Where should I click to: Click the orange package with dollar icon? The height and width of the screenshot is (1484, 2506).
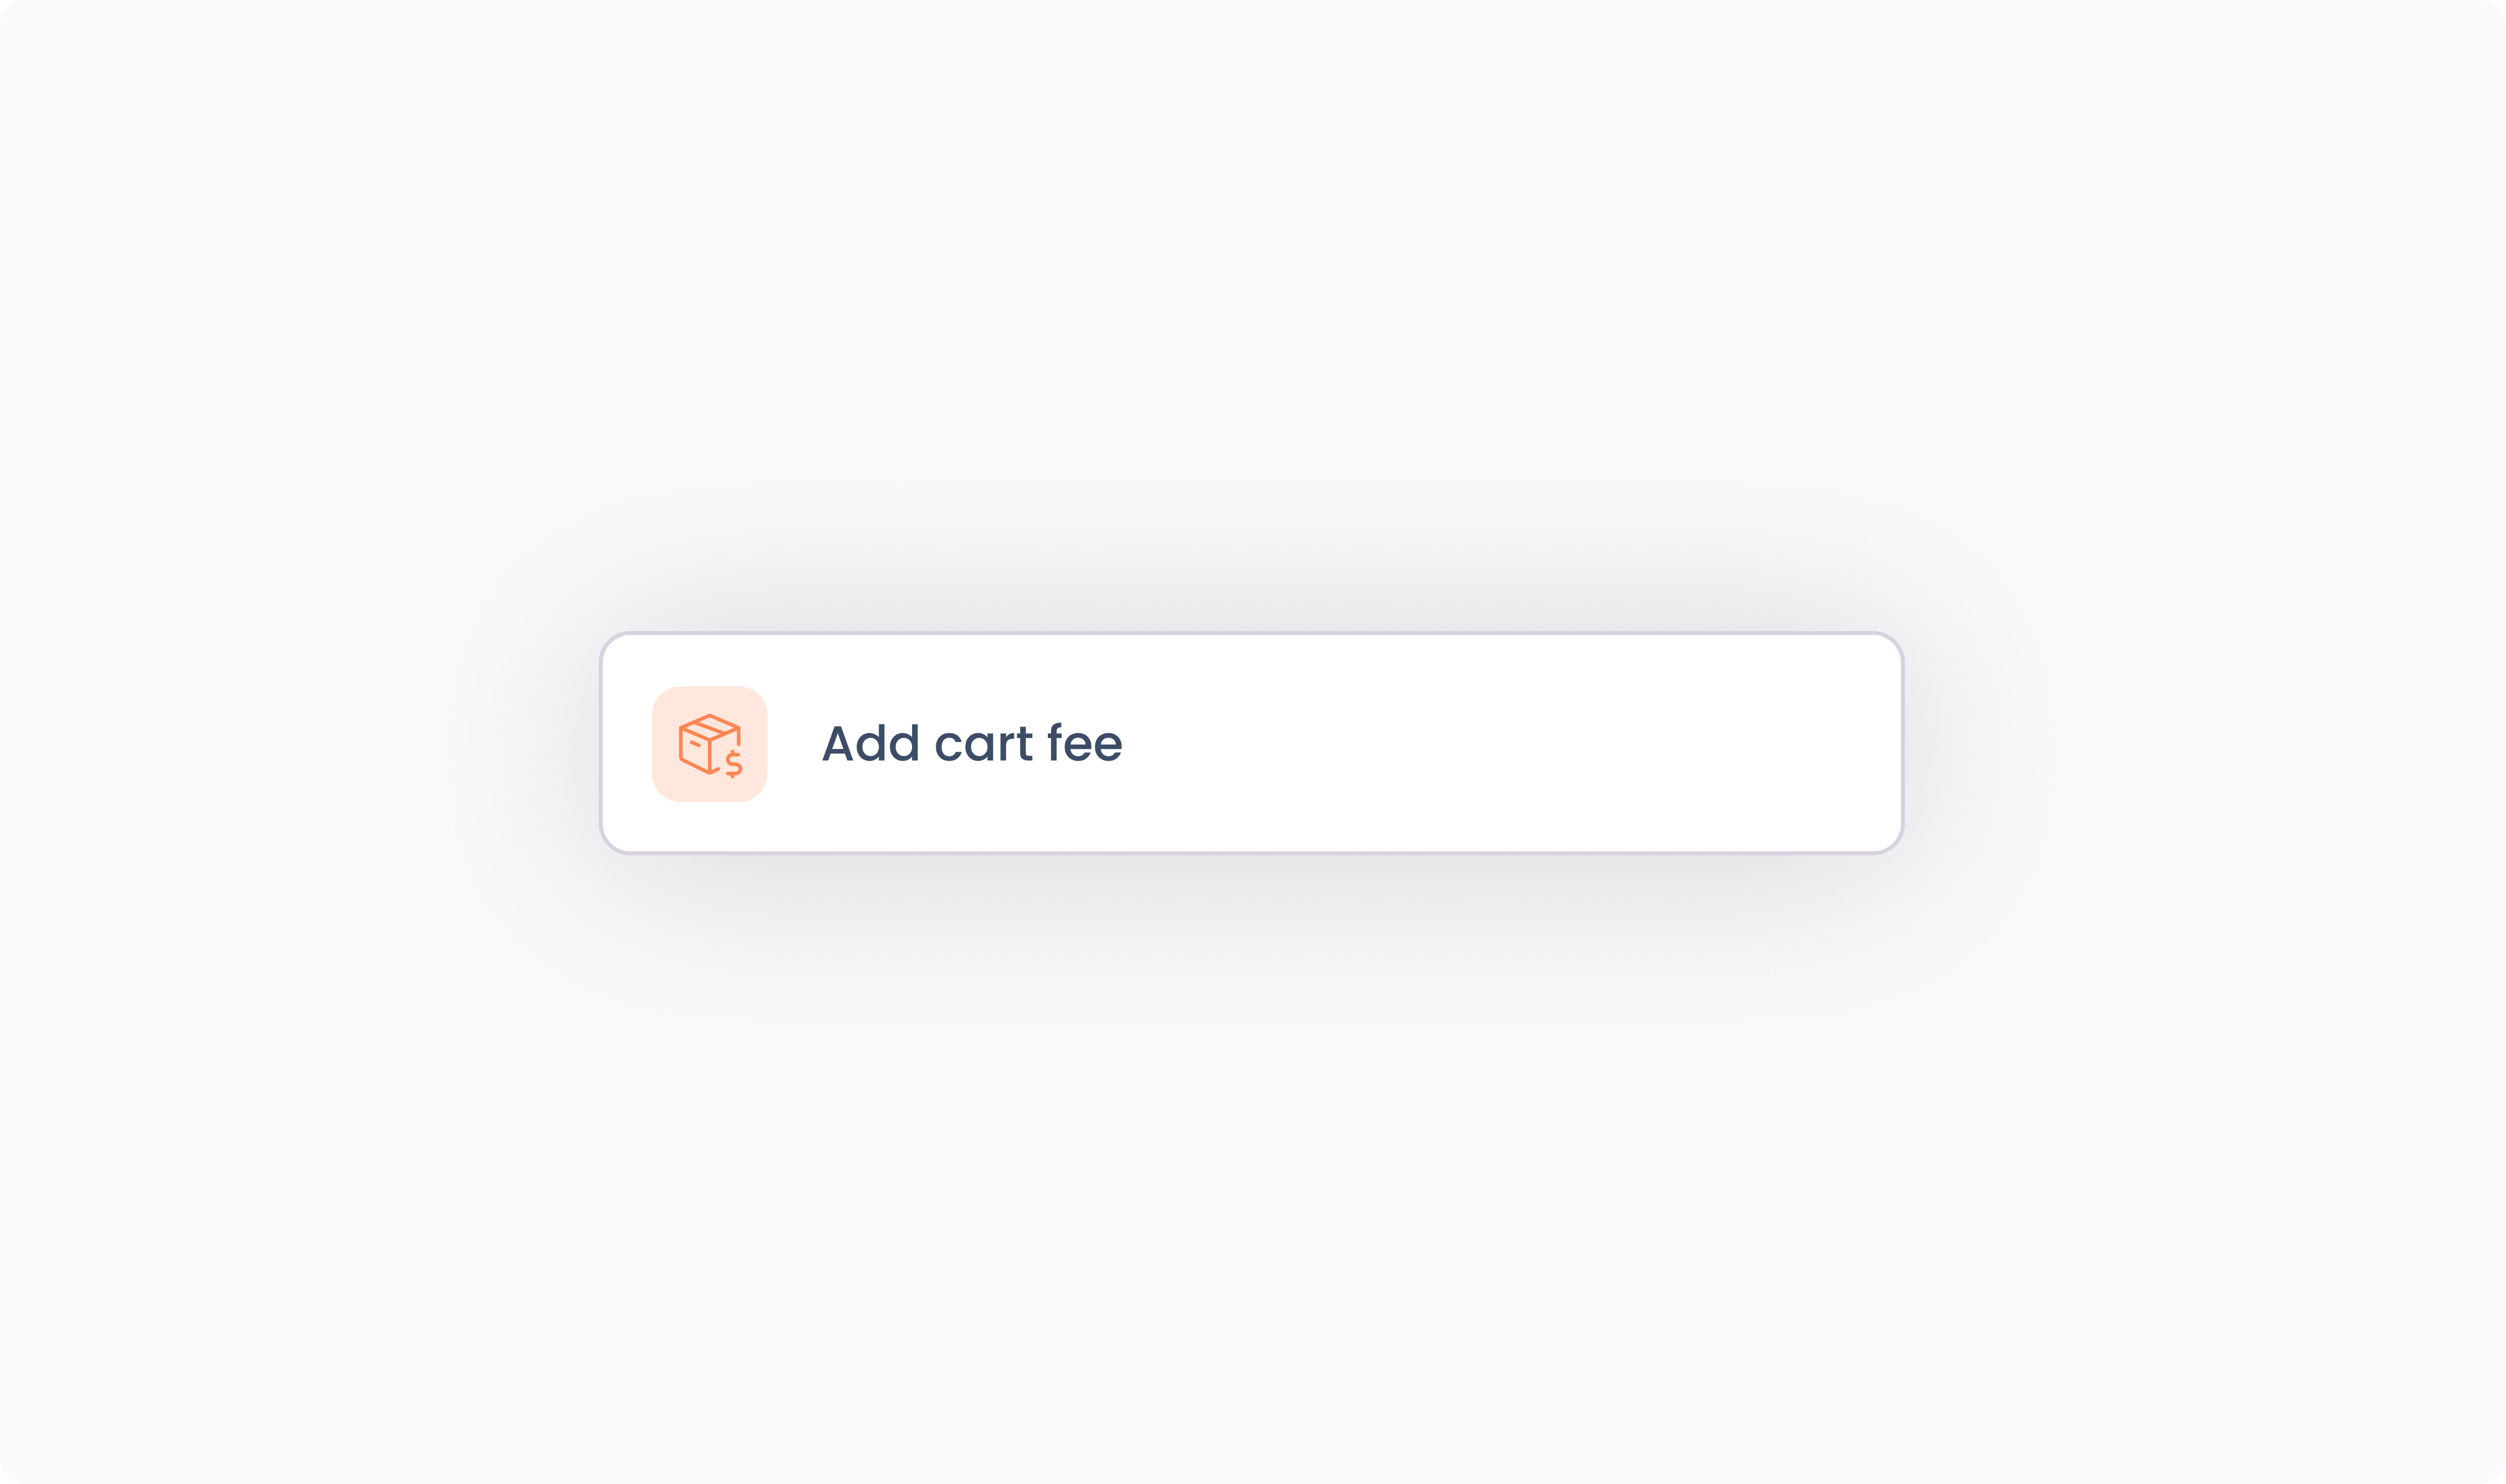[x=709, y=744]
